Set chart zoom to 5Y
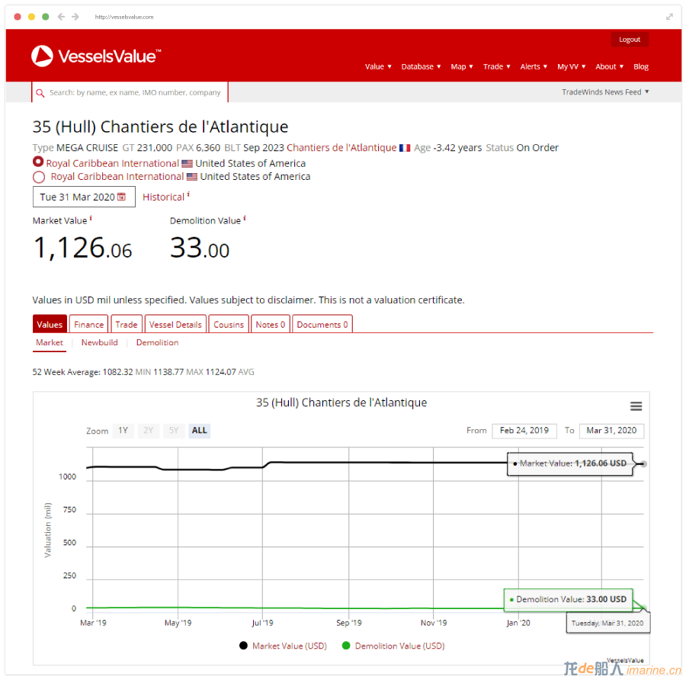Screen dimensions: 686x680 click(174, 431)
